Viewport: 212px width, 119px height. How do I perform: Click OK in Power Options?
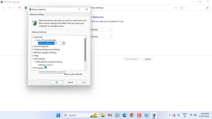tap(57, 82)
